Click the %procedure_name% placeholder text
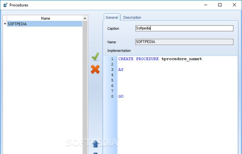Screen dimensions: 242x154 (x=182, y=59)
